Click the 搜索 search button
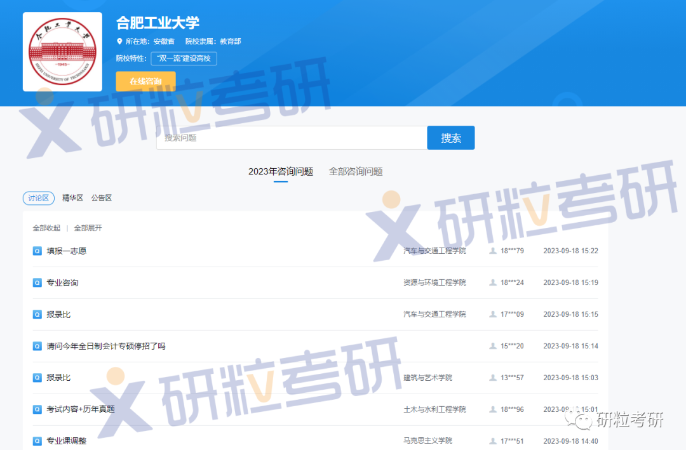686x450 pixels. click(450, 138)
